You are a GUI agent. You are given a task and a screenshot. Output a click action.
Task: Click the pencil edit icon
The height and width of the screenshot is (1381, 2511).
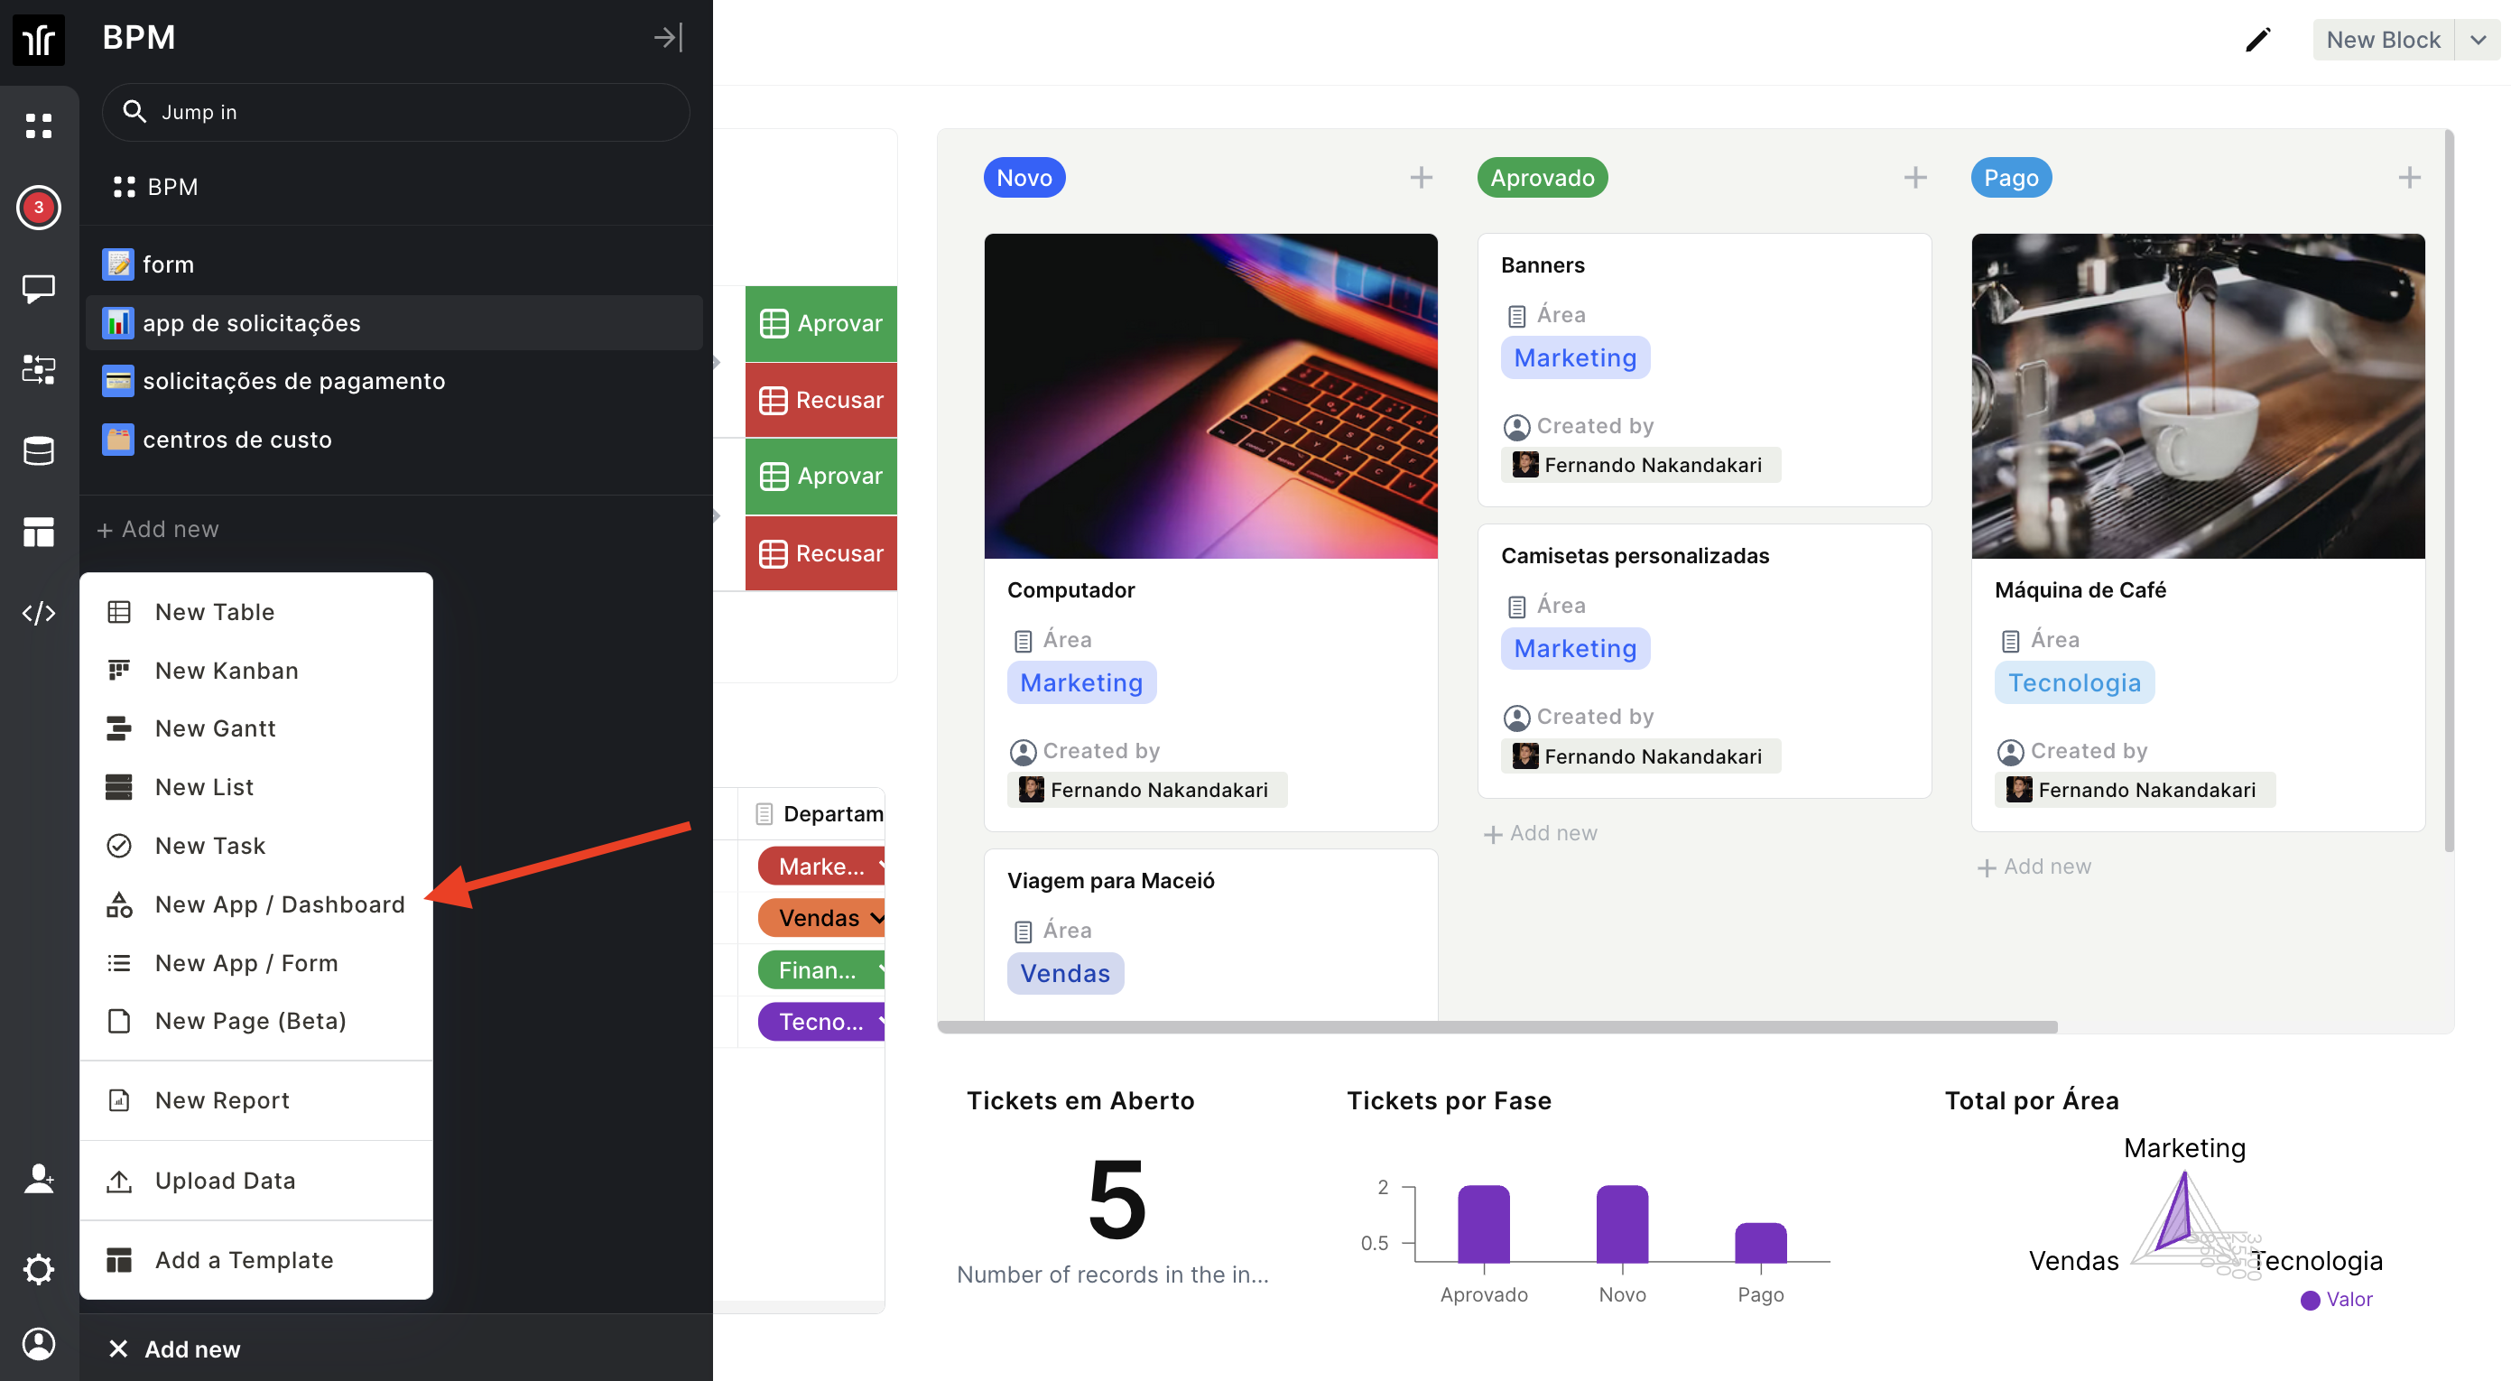point(2257,40)
